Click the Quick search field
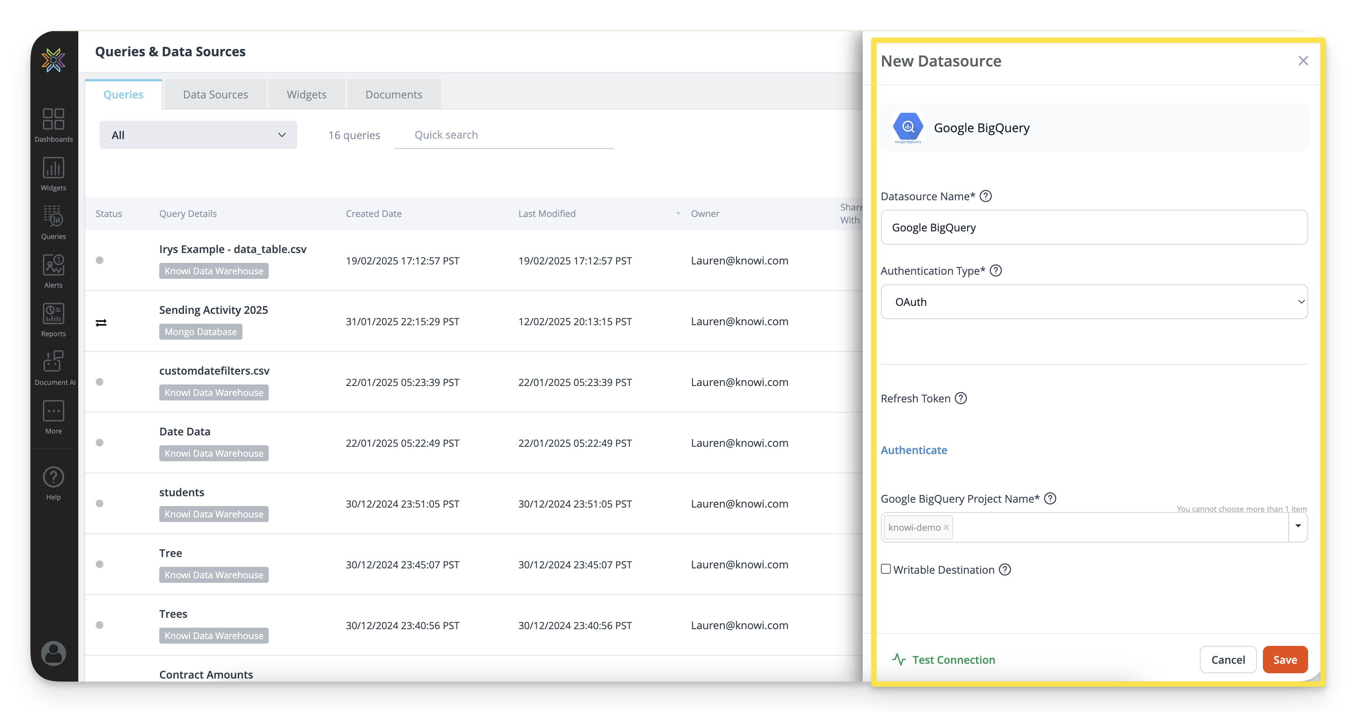The width and height of the screenshot is (1356, 712). point(504,135)
